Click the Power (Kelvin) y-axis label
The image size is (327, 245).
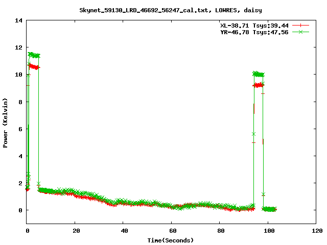[x=5, y=123]
